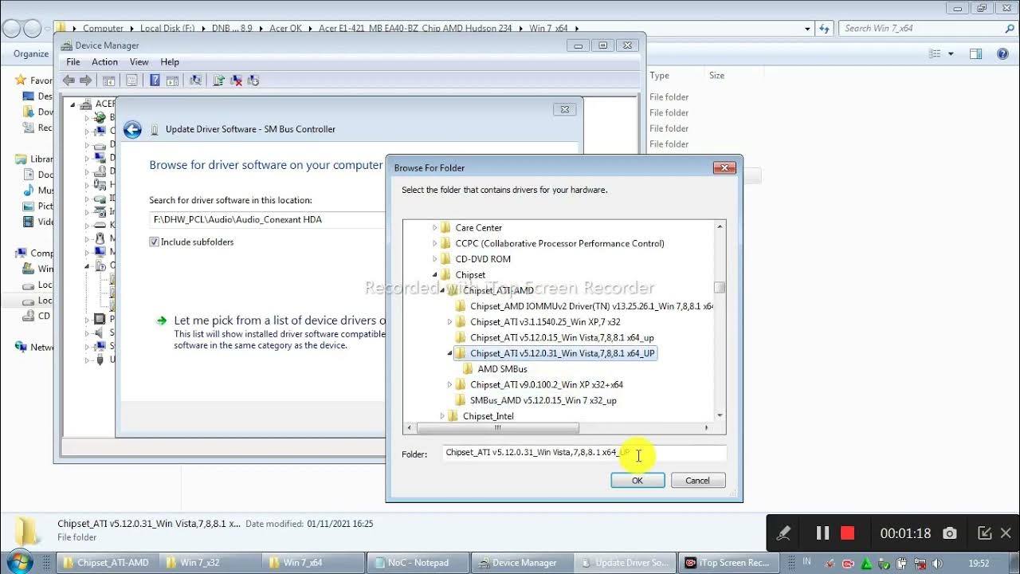The height and width of the screenshot is (574, 1020).
Task: Collapse the ACER root node in Device Manager
Action: [x=73, y=104]
